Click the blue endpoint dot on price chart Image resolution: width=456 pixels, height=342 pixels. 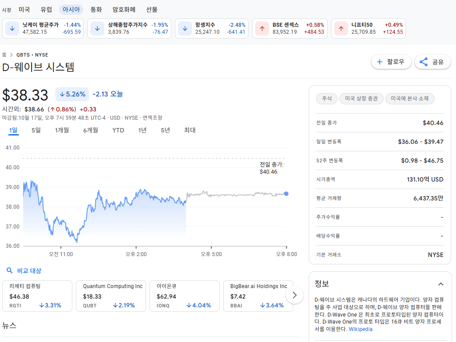point(286,194)
